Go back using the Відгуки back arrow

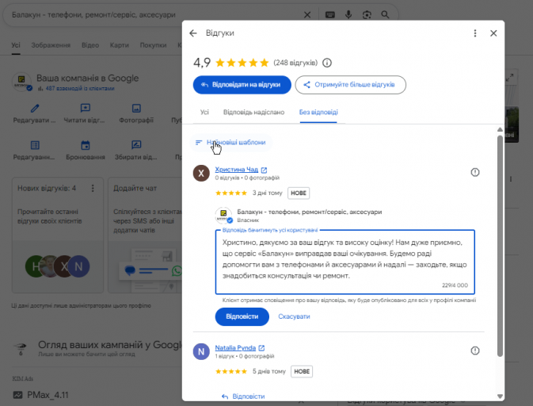[193, 33]
